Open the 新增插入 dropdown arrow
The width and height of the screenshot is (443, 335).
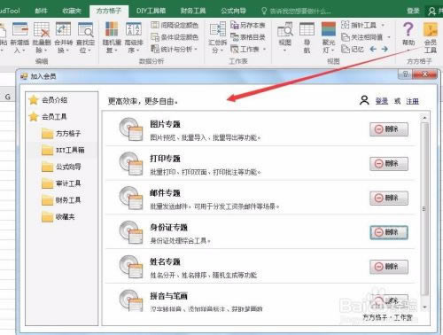click(x=23, y=51)
